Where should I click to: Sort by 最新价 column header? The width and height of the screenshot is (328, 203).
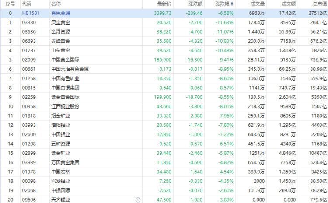pyautogui.click(x=164, y=4)
